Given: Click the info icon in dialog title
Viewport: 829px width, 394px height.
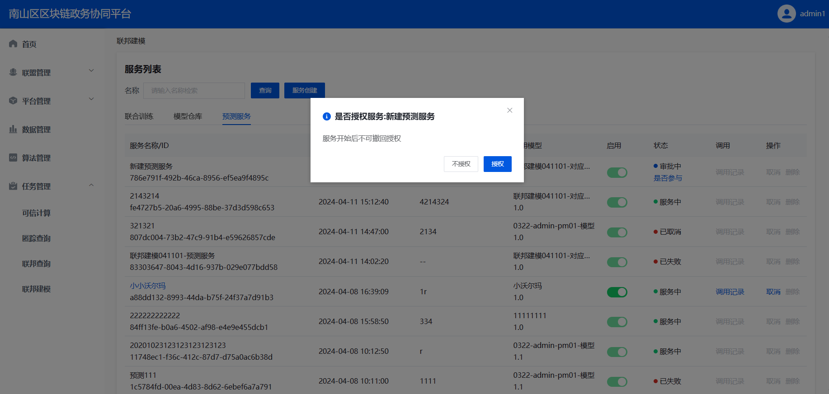Looking at the screenshot, I should [326, 116].
